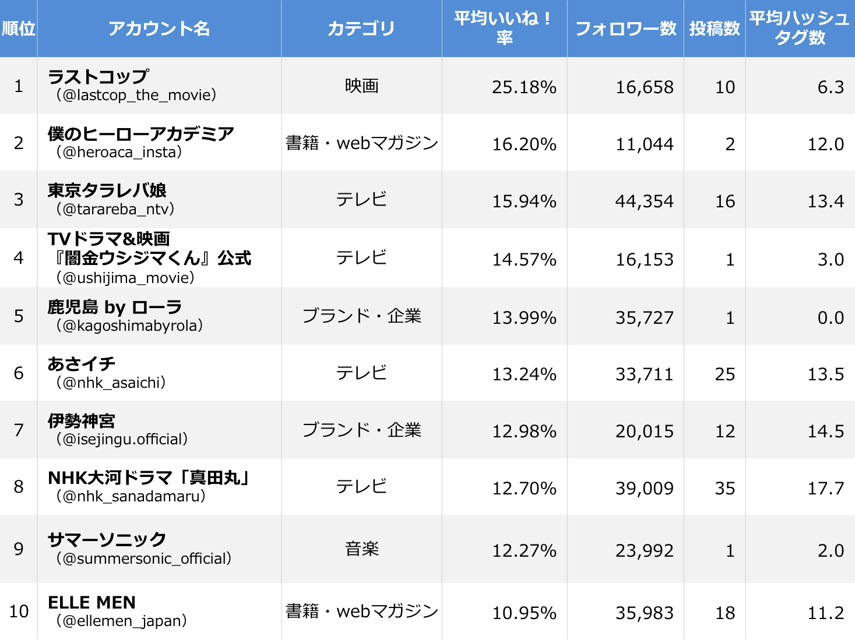The height and width of the screenshot is (640, 855).
Task: Click the アカウント名 column header
Action: (159, 29)
